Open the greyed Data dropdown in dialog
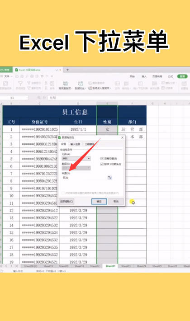 click(x=76, y=168)
